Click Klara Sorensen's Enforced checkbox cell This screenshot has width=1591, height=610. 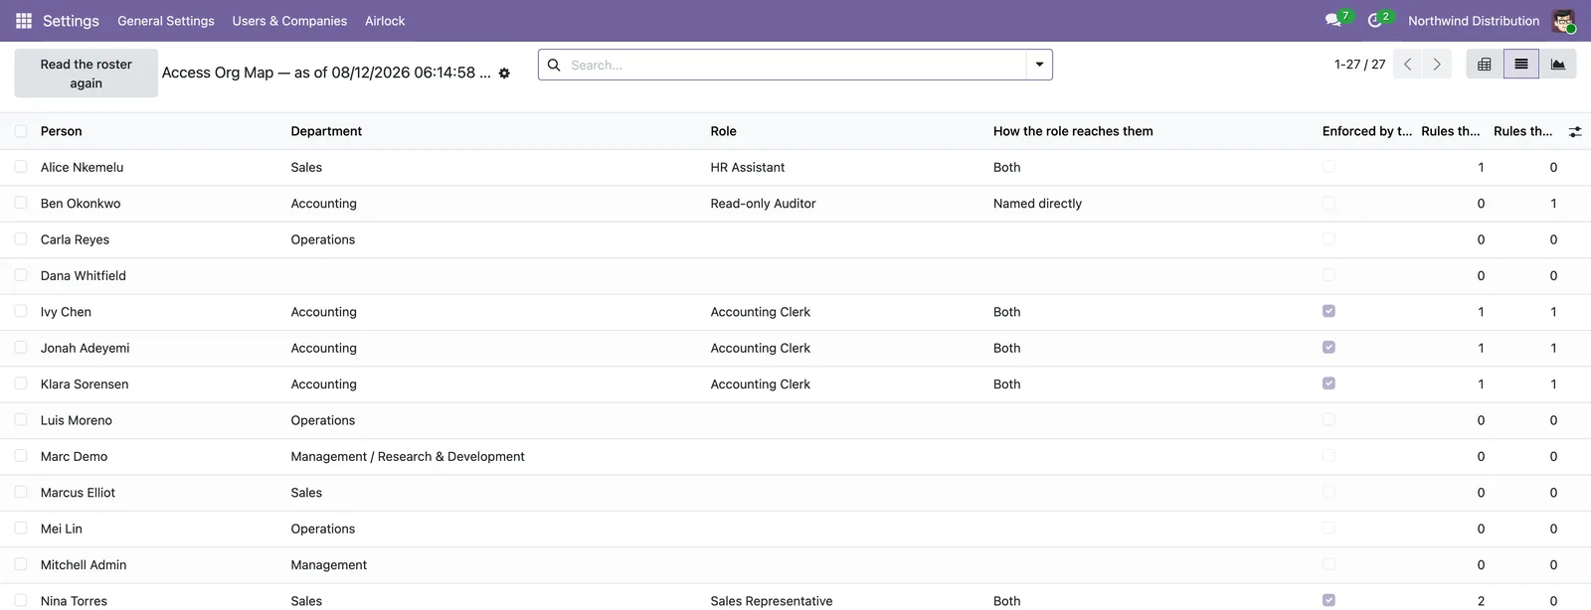1328,383
